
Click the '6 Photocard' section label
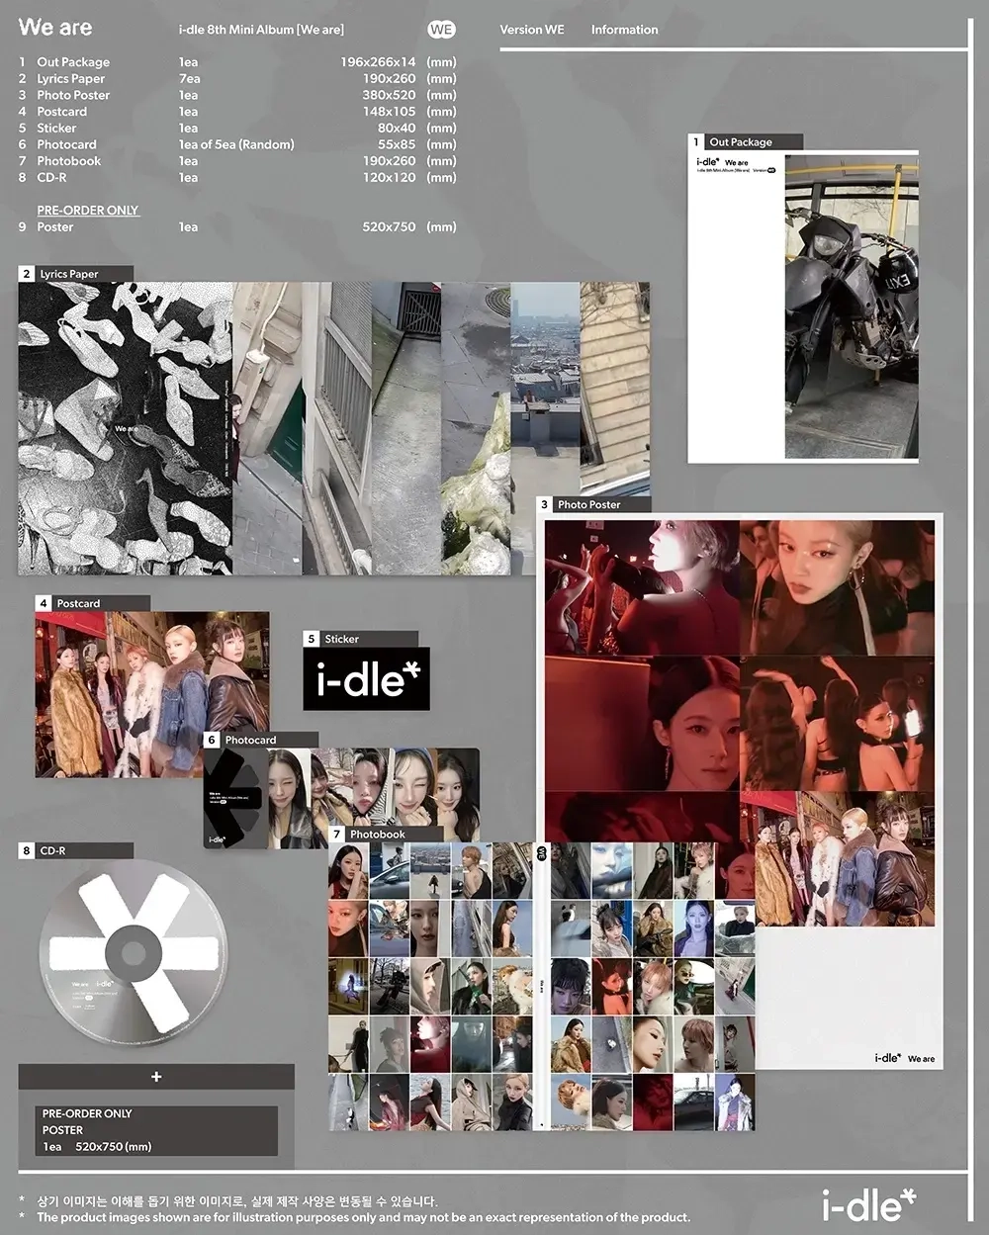pos(261,740)
